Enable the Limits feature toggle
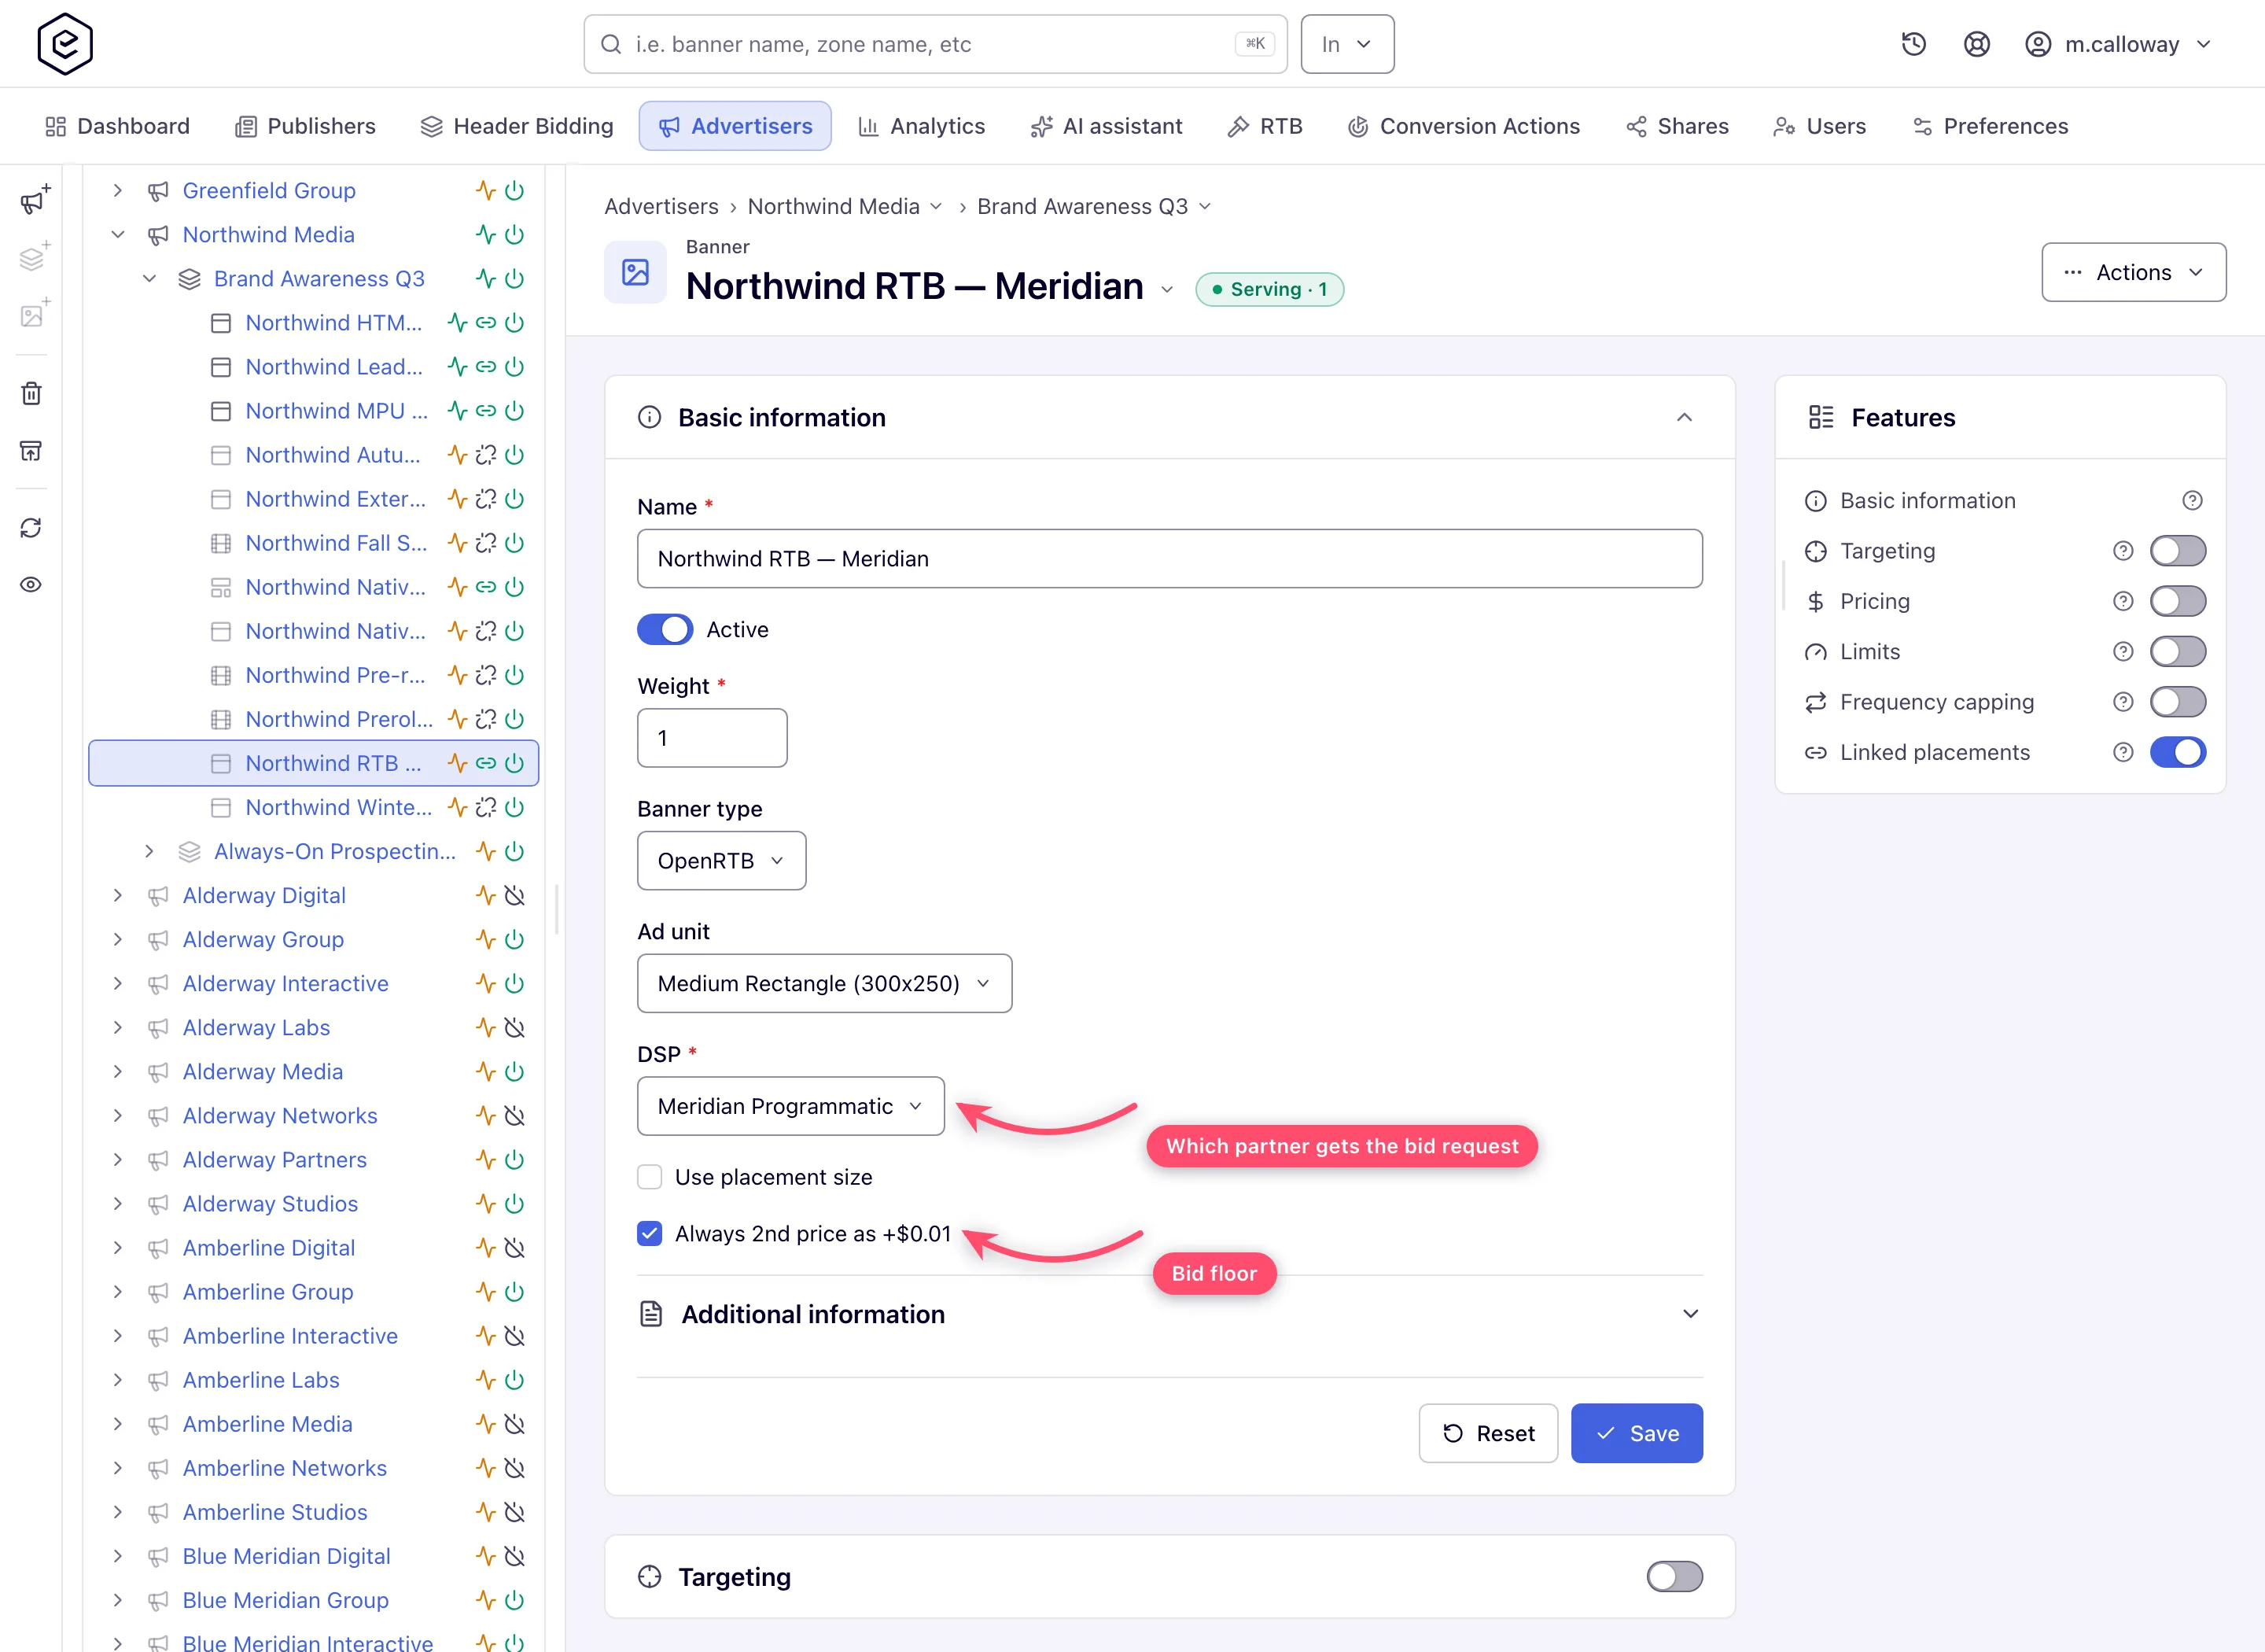The height and width of the screenshot is (1652, 2265). coord(2177,651)
